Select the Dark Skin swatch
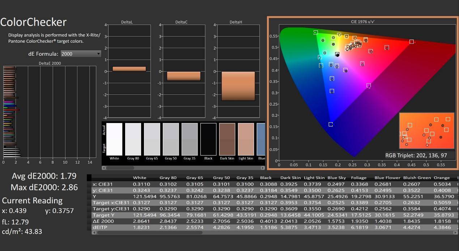 coord(227,140)
